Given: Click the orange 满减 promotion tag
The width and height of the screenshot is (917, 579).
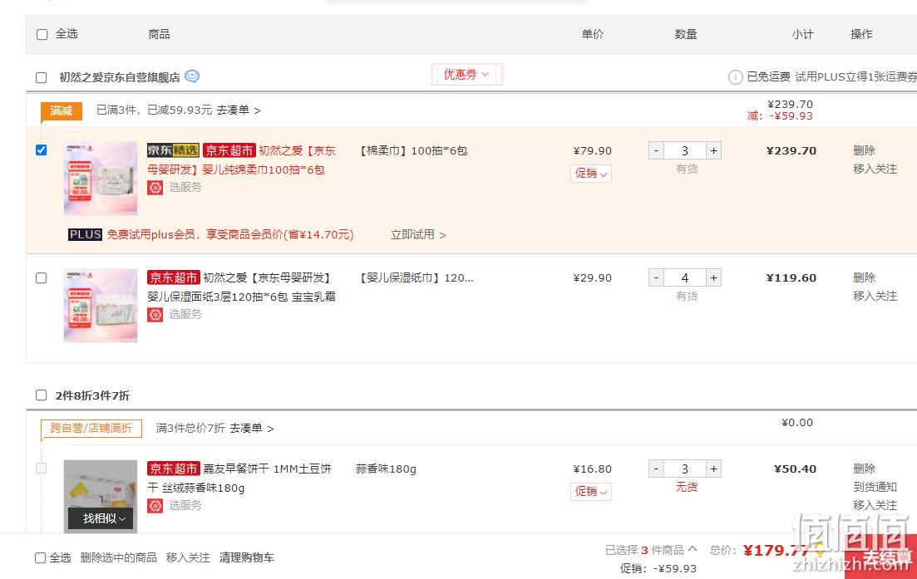Looking at the screenshot, I should (62, 110).
